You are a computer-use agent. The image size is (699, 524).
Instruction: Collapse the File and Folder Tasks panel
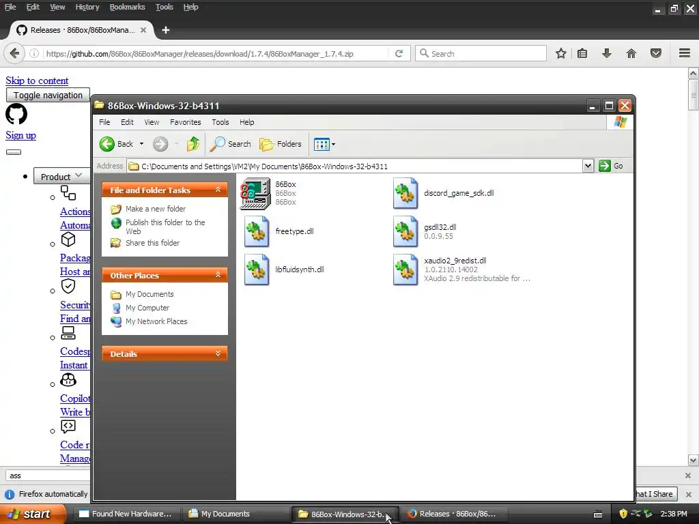point(218,190)
